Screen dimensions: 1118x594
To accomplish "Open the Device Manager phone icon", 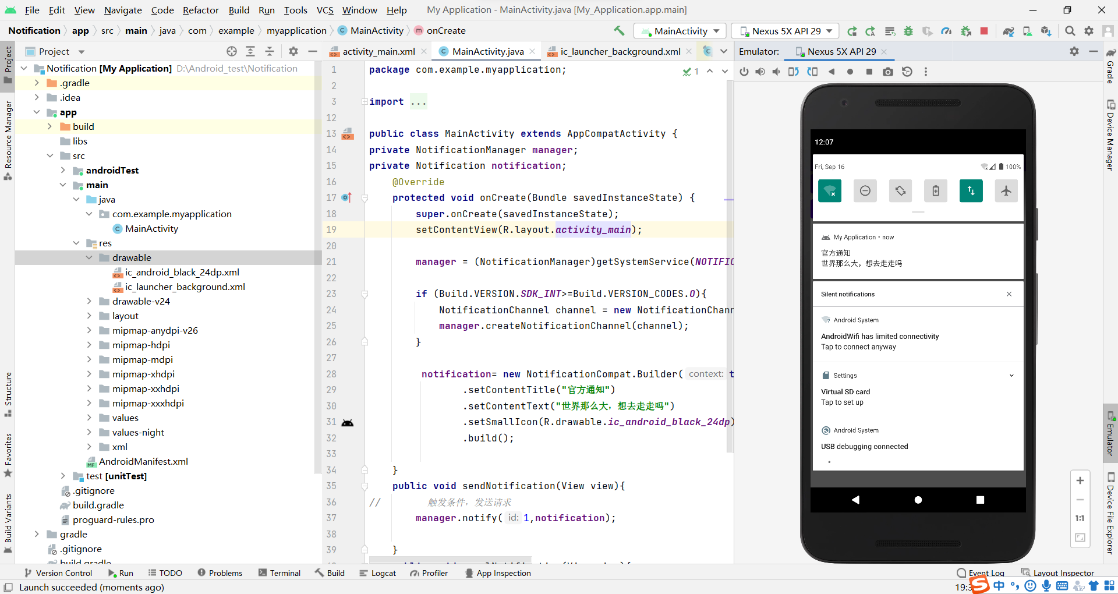I will click(1028, 31).
